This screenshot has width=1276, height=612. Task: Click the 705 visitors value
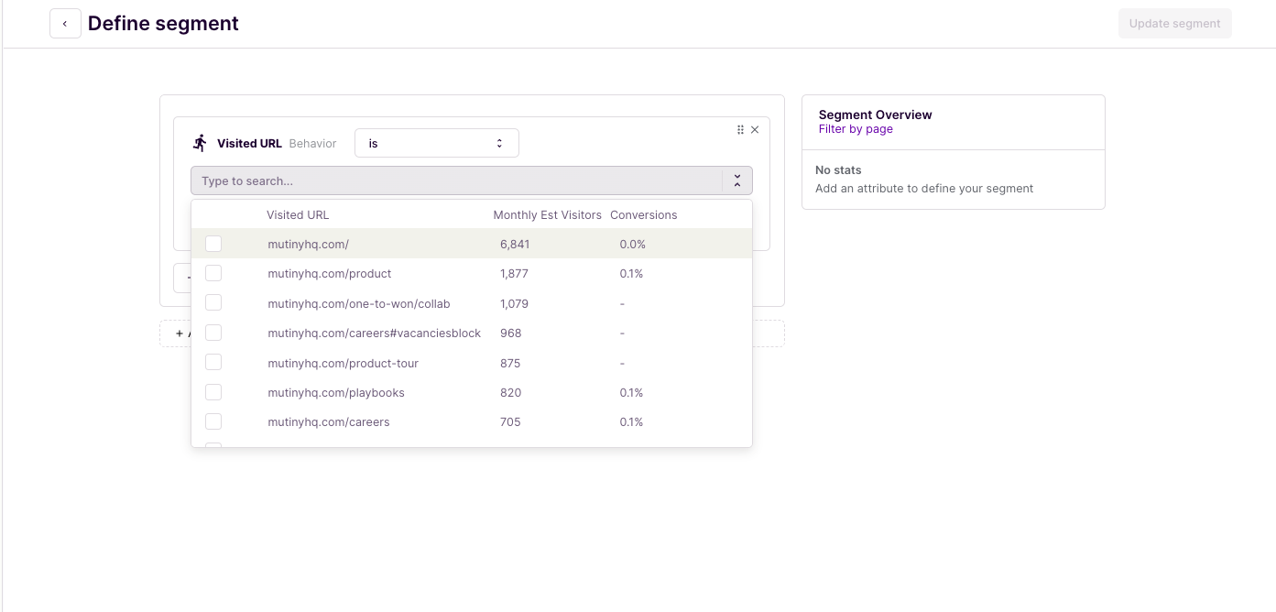tap(510, 421)
